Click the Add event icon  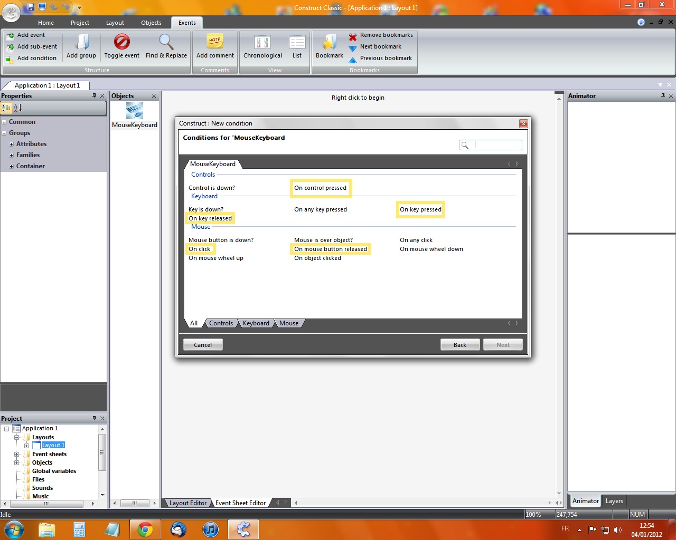(x=10, y=35)
